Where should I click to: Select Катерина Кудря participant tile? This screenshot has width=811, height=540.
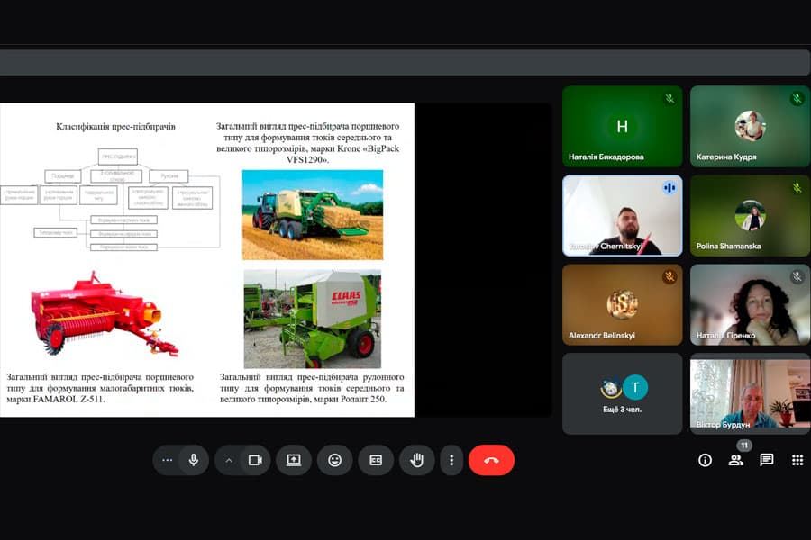click(750, 126)
